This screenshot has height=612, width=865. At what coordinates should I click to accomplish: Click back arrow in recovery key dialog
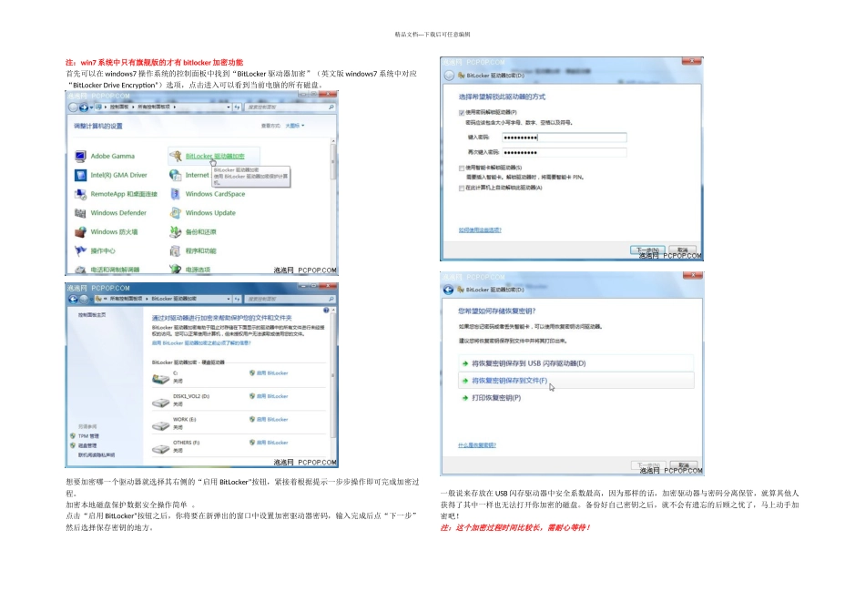tap(449, 290)
